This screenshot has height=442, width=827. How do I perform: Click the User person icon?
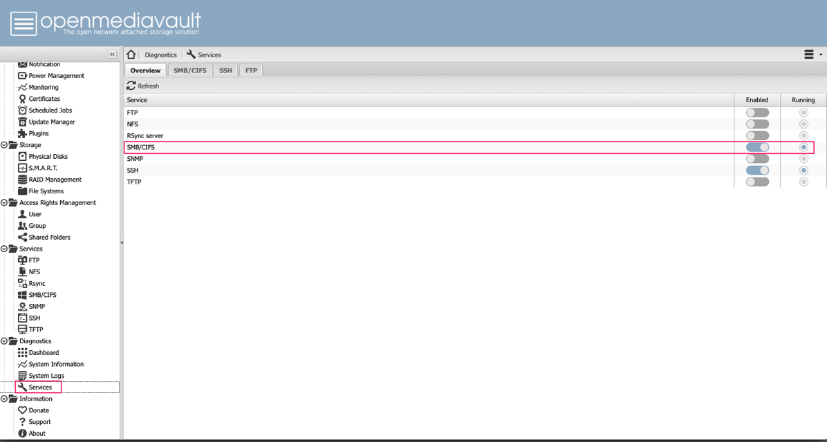pyautogui.click(x=22, y=214)
